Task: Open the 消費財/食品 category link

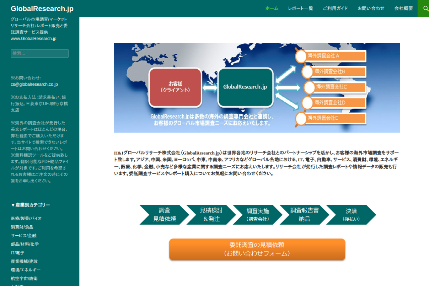Action: [x=22, y=227]
